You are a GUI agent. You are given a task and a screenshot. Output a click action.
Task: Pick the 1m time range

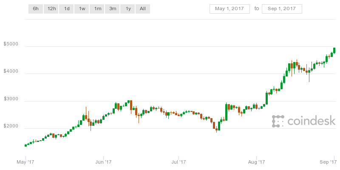[x=98, y=8]
